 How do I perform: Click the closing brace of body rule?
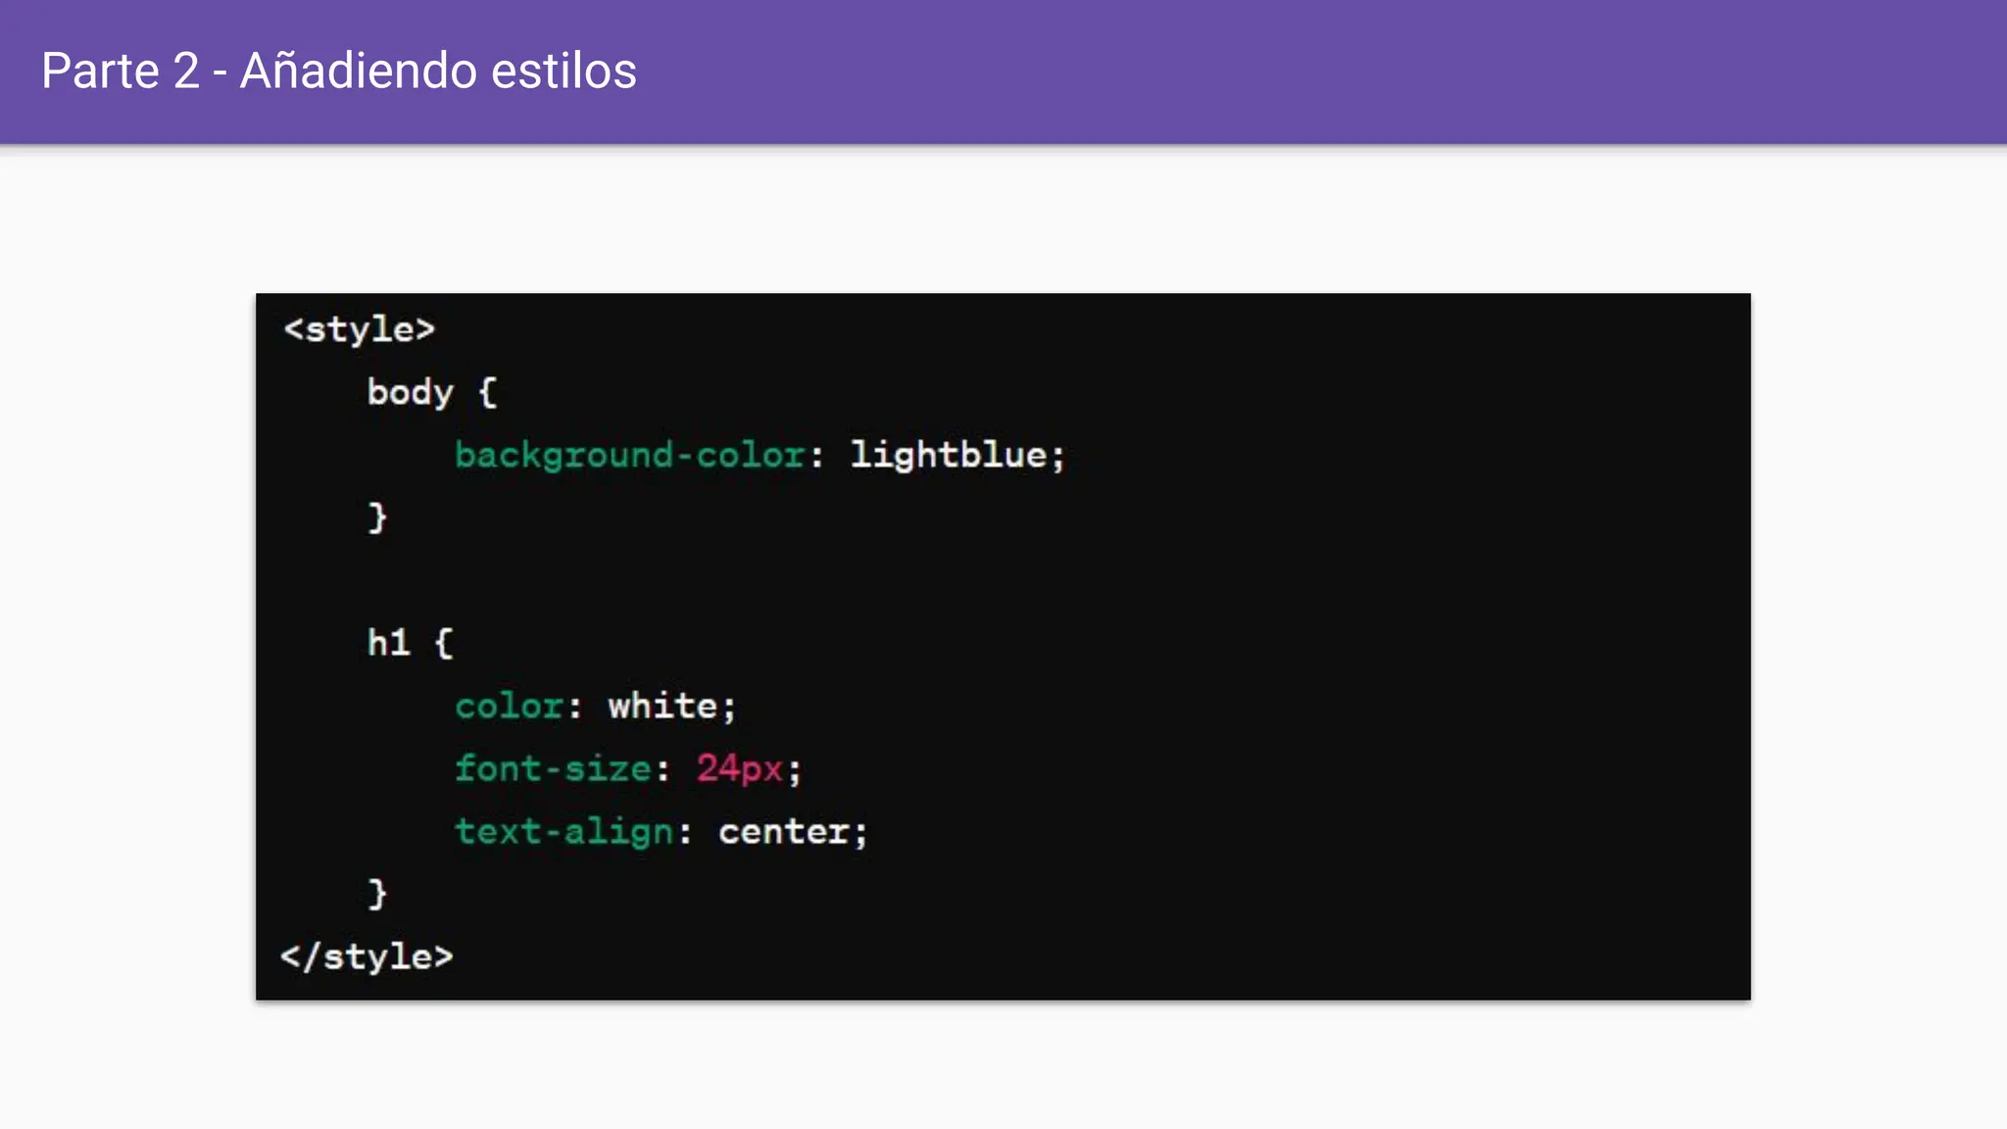pos(377,517)
